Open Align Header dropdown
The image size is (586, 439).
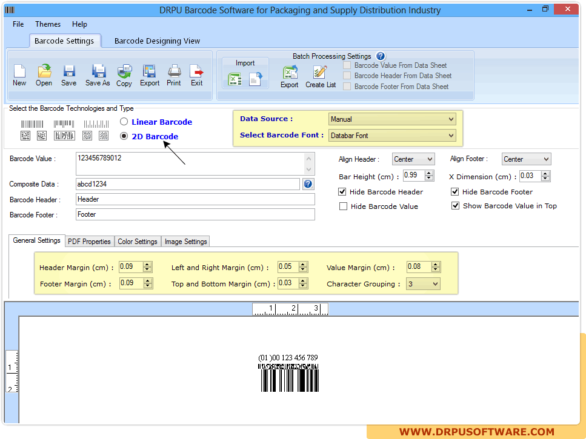[x=413, y=159]
